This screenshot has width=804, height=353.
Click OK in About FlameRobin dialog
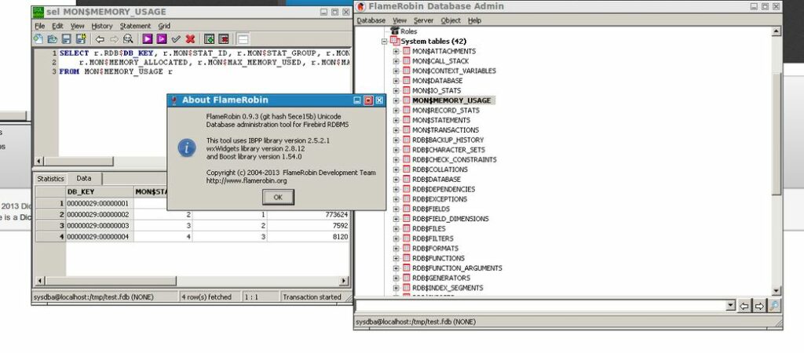pos(278,197)
